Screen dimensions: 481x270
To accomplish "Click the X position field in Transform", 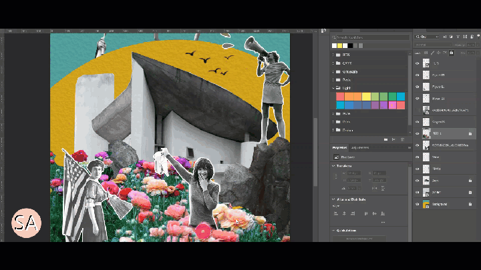I will [x=379, y=173].
